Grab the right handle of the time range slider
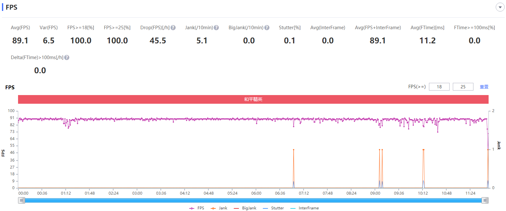This screenshot has height=211, width=506. (485, 200)
